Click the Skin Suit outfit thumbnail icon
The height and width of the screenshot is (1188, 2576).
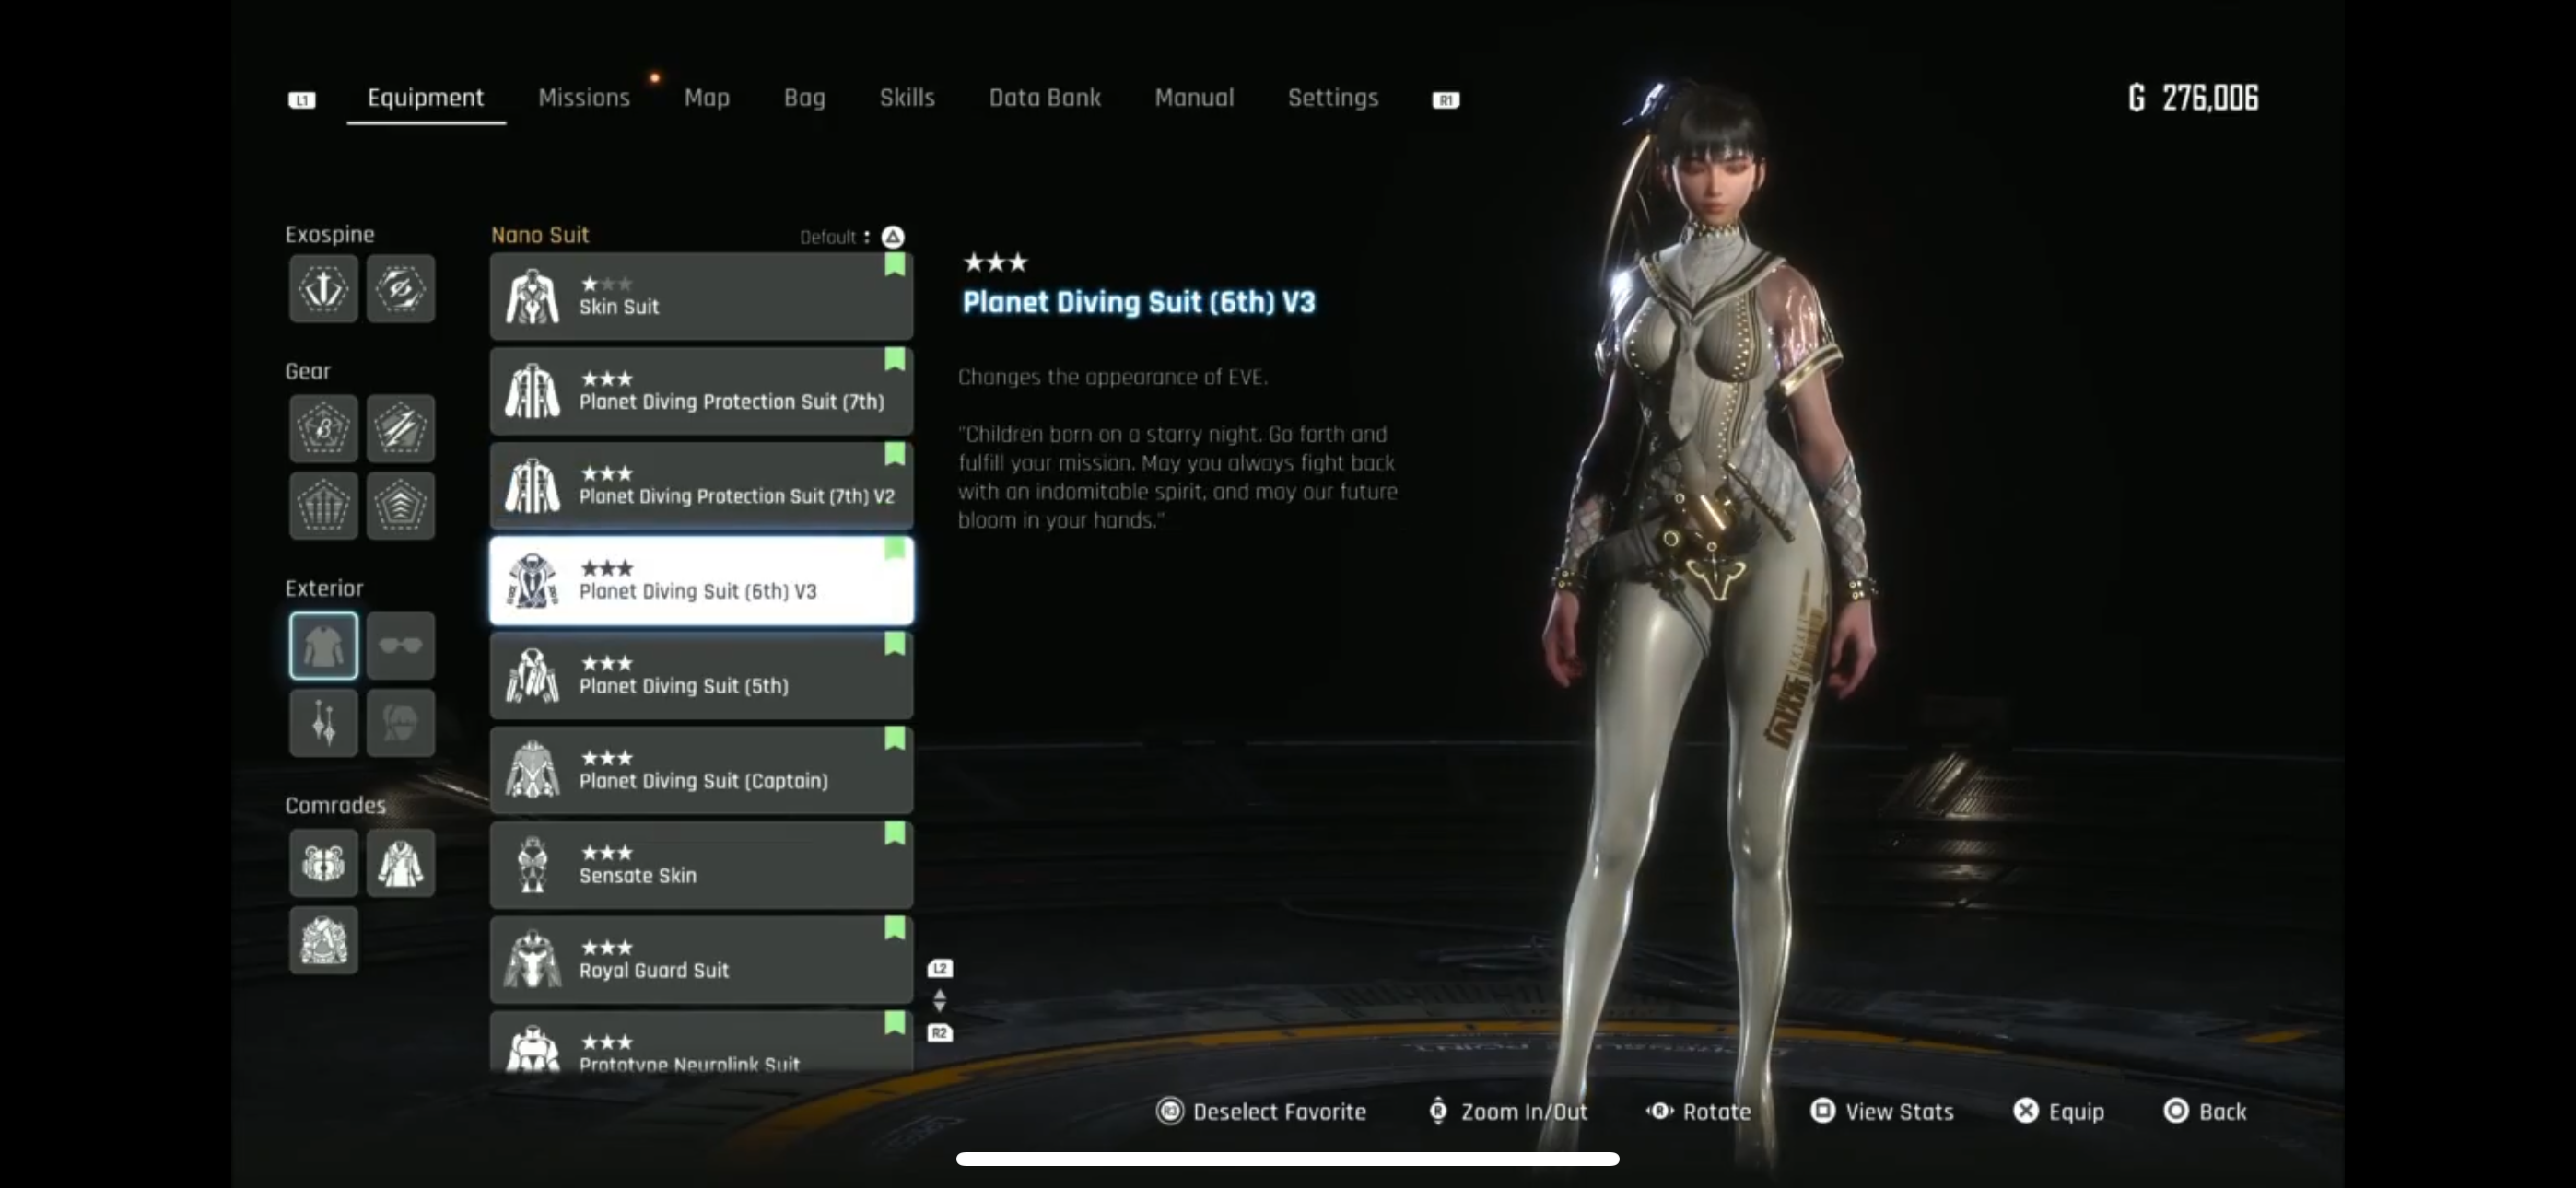[x=532, y=297]
